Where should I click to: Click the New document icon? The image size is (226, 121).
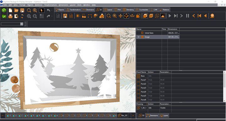coord(10,10)
